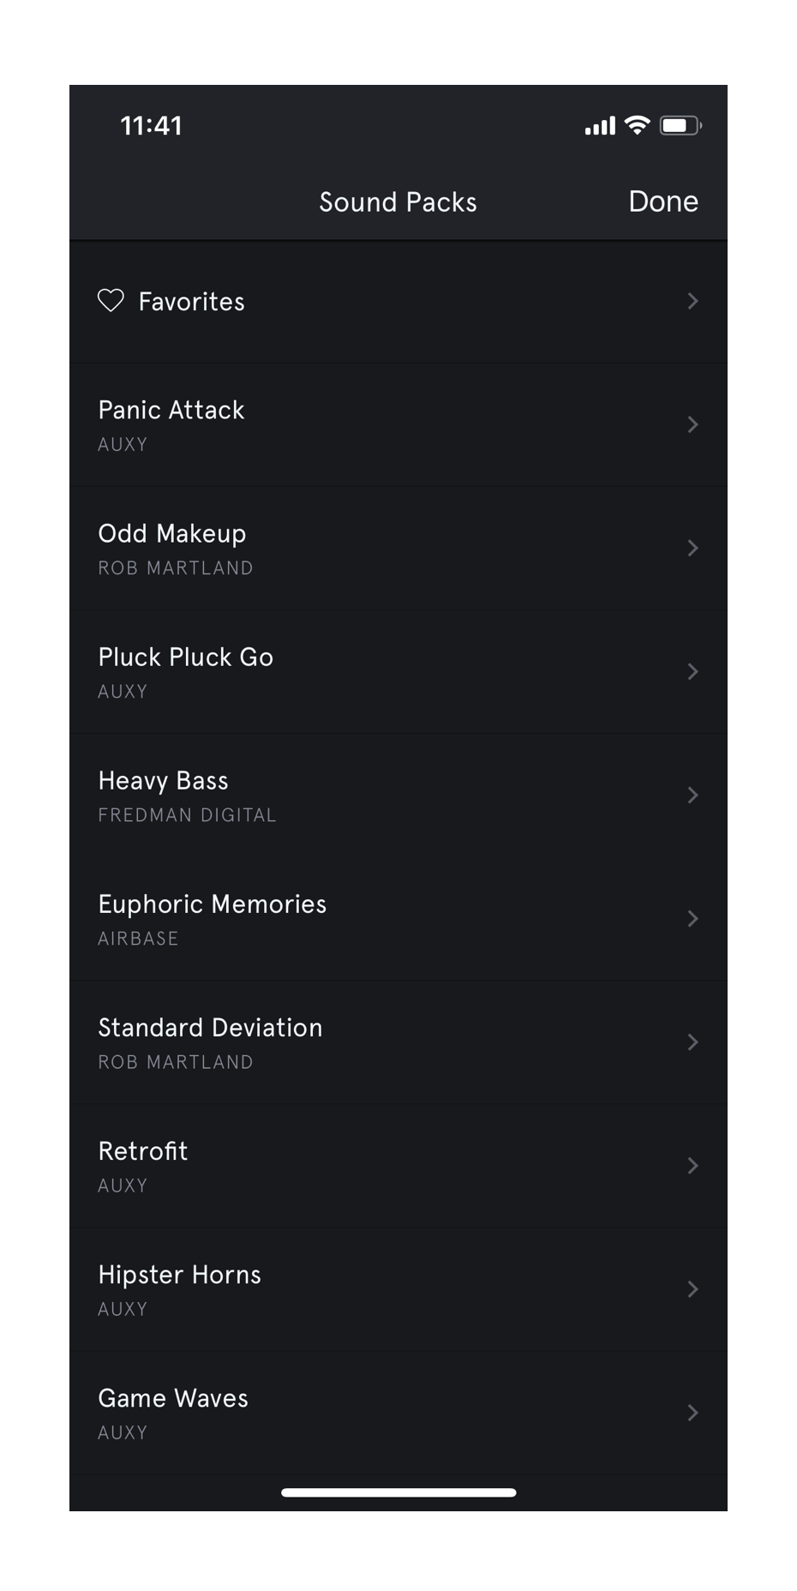Image resolution: width=797 pixels, height=1591 pixels.
Task: Tap the Retrofit pack title
Action: (x=142, y=1151)
